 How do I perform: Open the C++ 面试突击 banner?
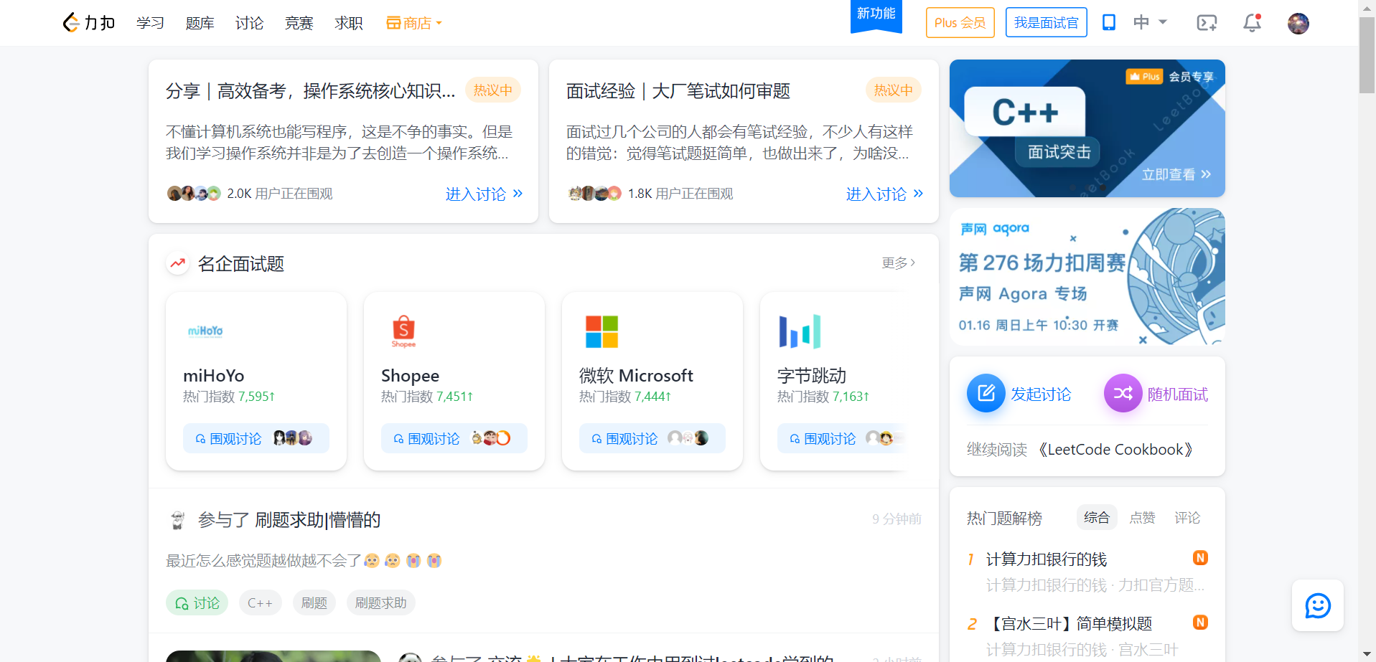tap(1087, 128)
